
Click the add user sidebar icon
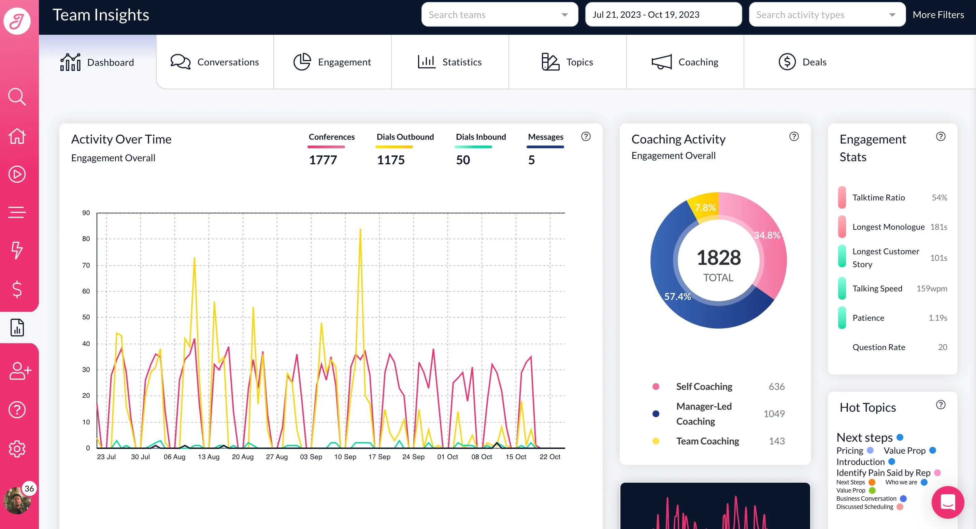(20, 371)
